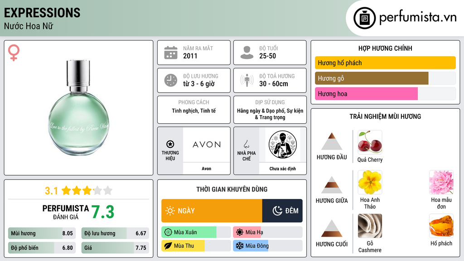The image size is (464, 261).
Task: Click the summer sun icon for Mùa Hạ
Action: [240, 232]
